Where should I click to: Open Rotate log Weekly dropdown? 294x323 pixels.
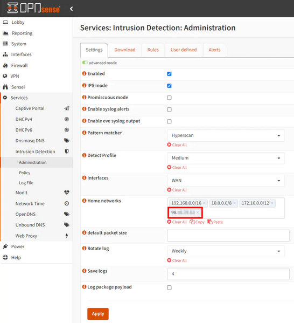coord(226,251)
